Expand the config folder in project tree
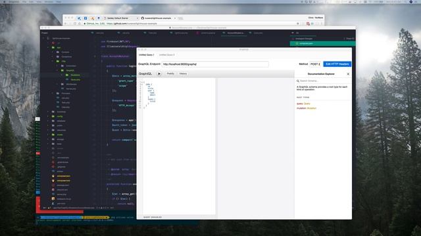The height and width of the screenshot is (236, 421). tap(48, 117)
